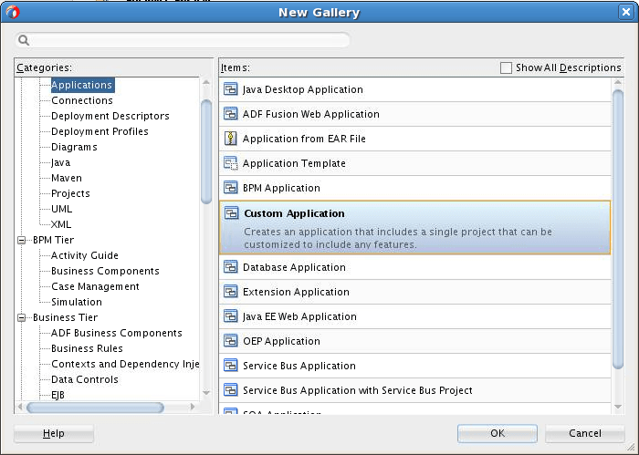Screen dimensions: 639x455
Task: Choose Service Bus Application item
Action: pyautogui.click(x=415, y=366)
